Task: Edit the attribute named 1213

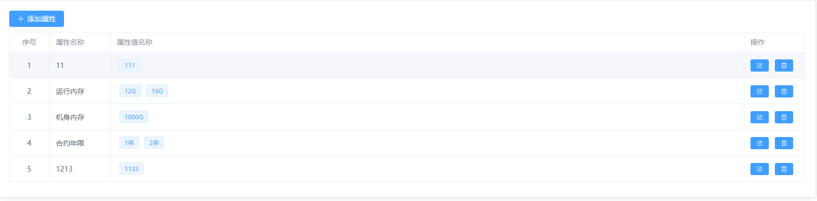Action: [759, 169]
